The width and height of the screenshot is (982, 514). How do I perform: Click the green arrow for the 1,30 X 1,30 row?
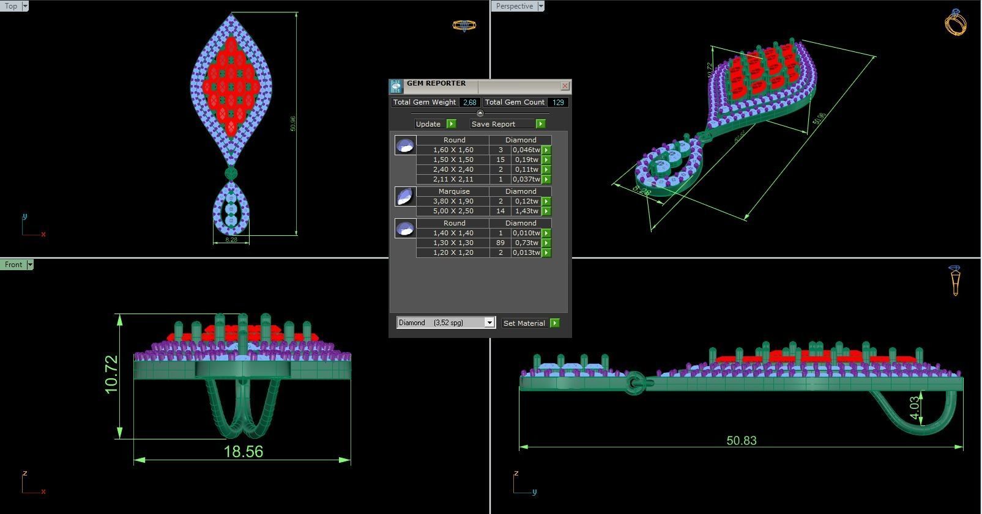click(x=546, y=243)
